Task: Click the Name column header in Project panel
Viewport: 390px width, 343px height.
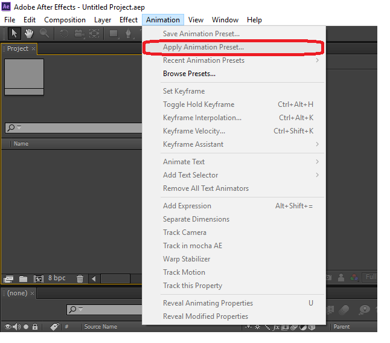Action: click(x=21, y=144)
